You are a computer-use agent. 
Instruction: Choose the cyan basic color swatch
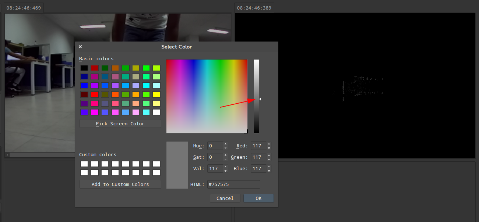point(146,86)
